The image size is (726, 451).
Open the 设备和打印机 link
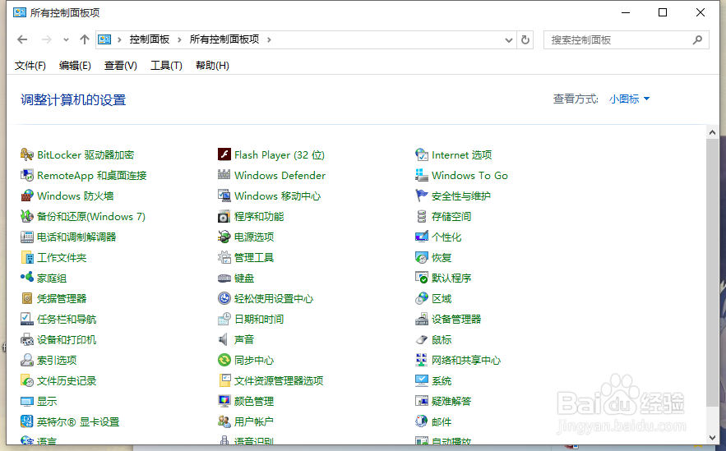(67, 339)
